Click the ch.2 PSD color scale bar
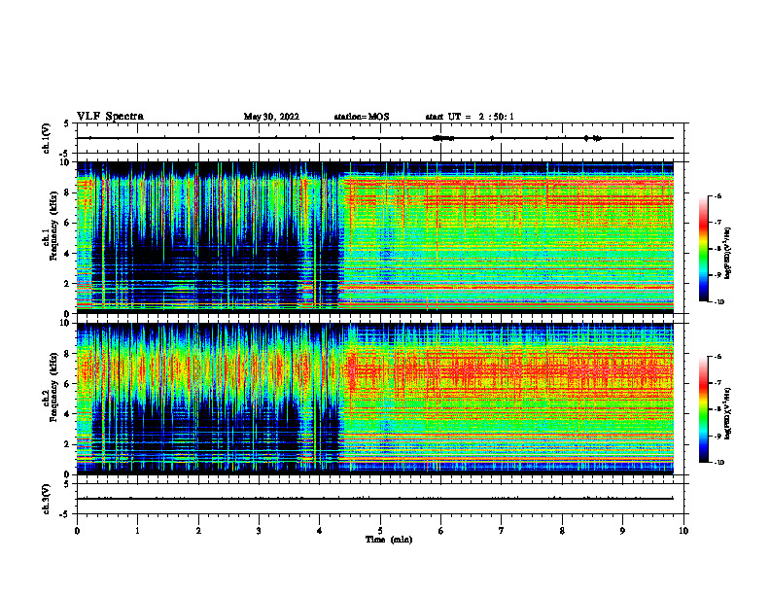Viewport: 770px width, 595px height. (x=703, y=409)
